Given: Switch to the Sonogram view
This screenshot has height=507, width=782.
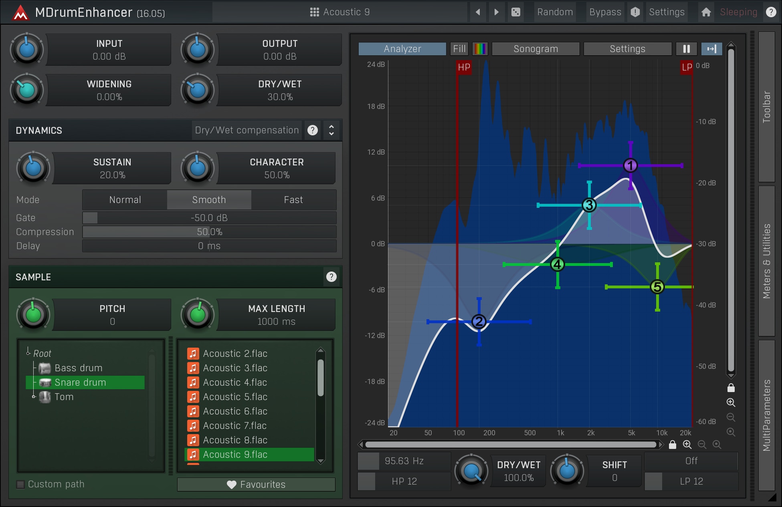Looking at the screenshot, I should pos(536,49).
